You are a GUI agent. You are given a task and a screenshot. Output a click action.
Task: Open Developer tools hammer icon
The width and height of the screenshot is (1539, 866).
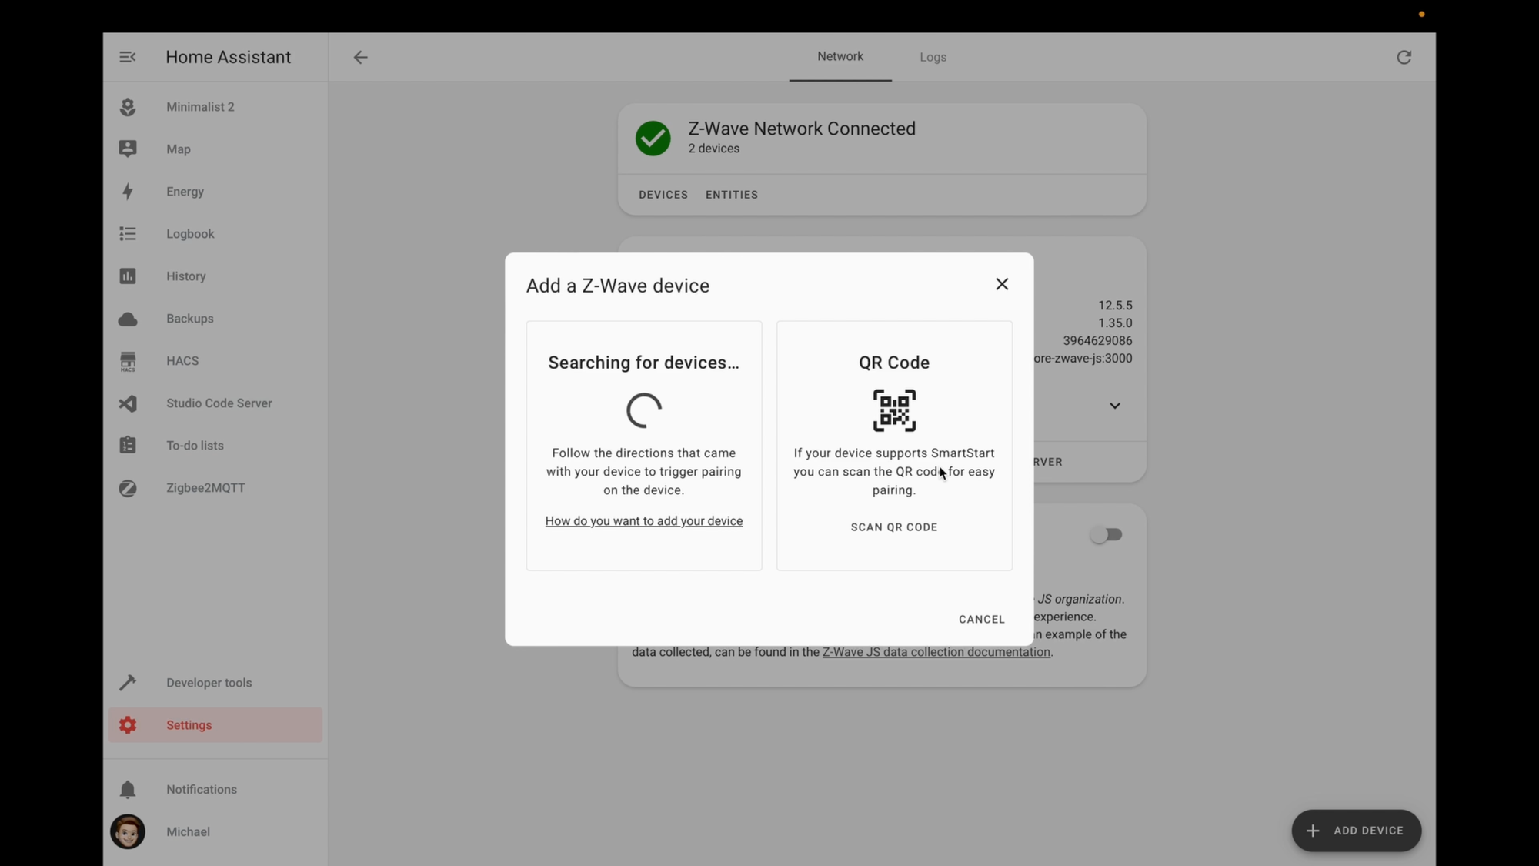[128, 683]
